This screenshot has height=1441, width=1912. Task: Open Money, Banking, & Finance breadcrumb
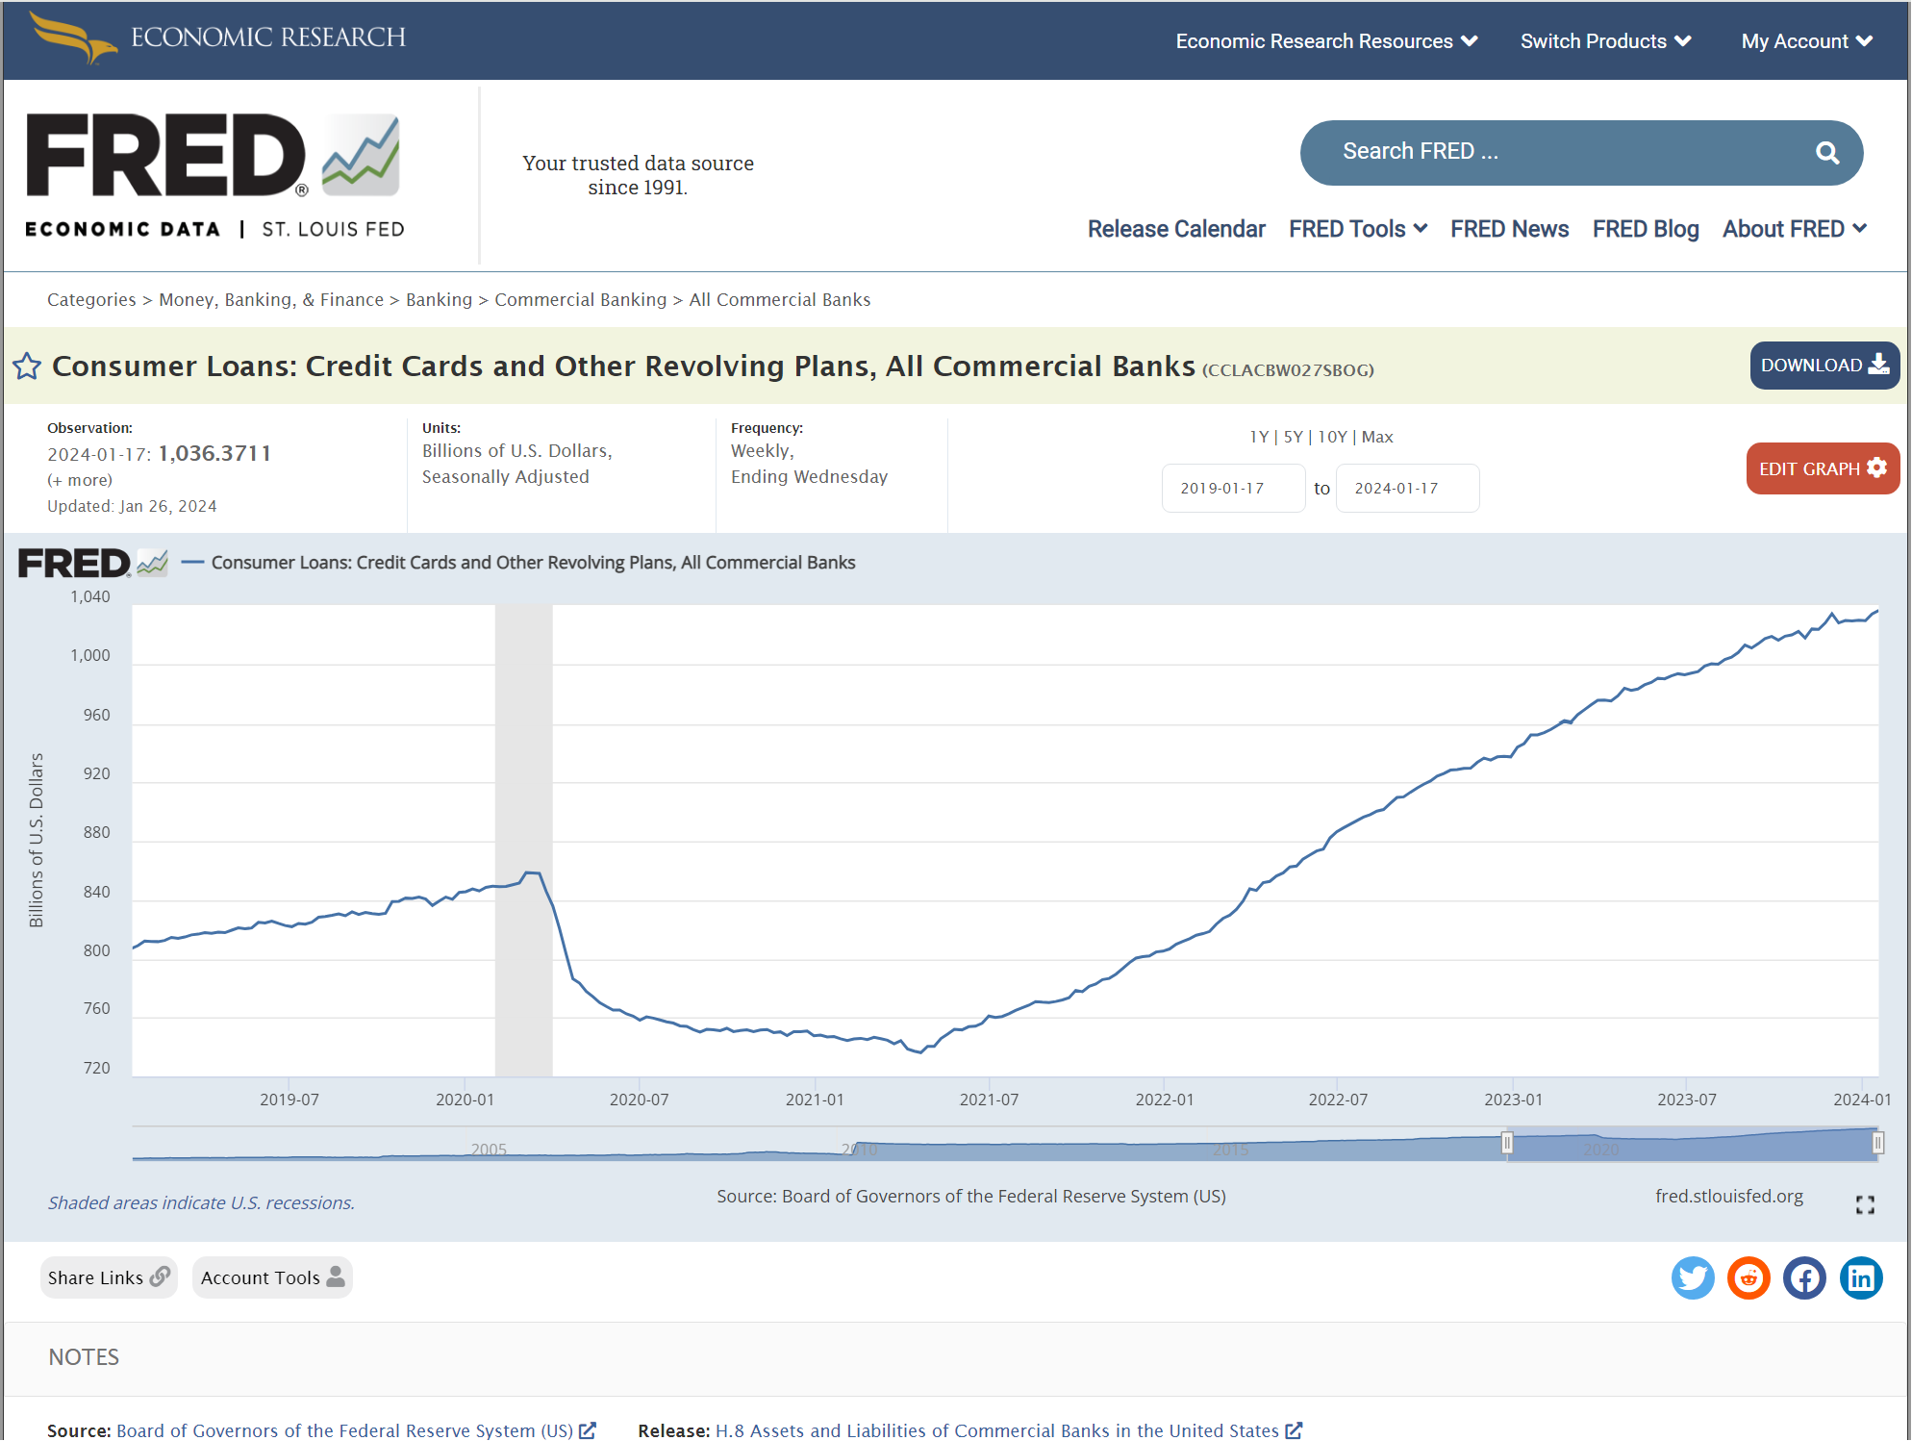point(271,300)
